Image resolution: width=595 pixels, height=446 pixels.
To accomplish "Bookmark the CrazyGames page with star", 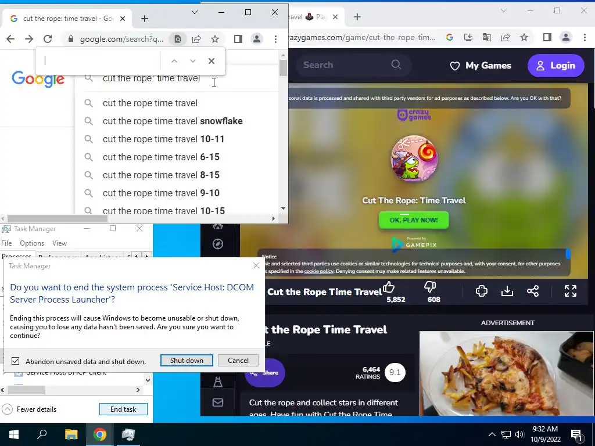I will pos(524,37).
